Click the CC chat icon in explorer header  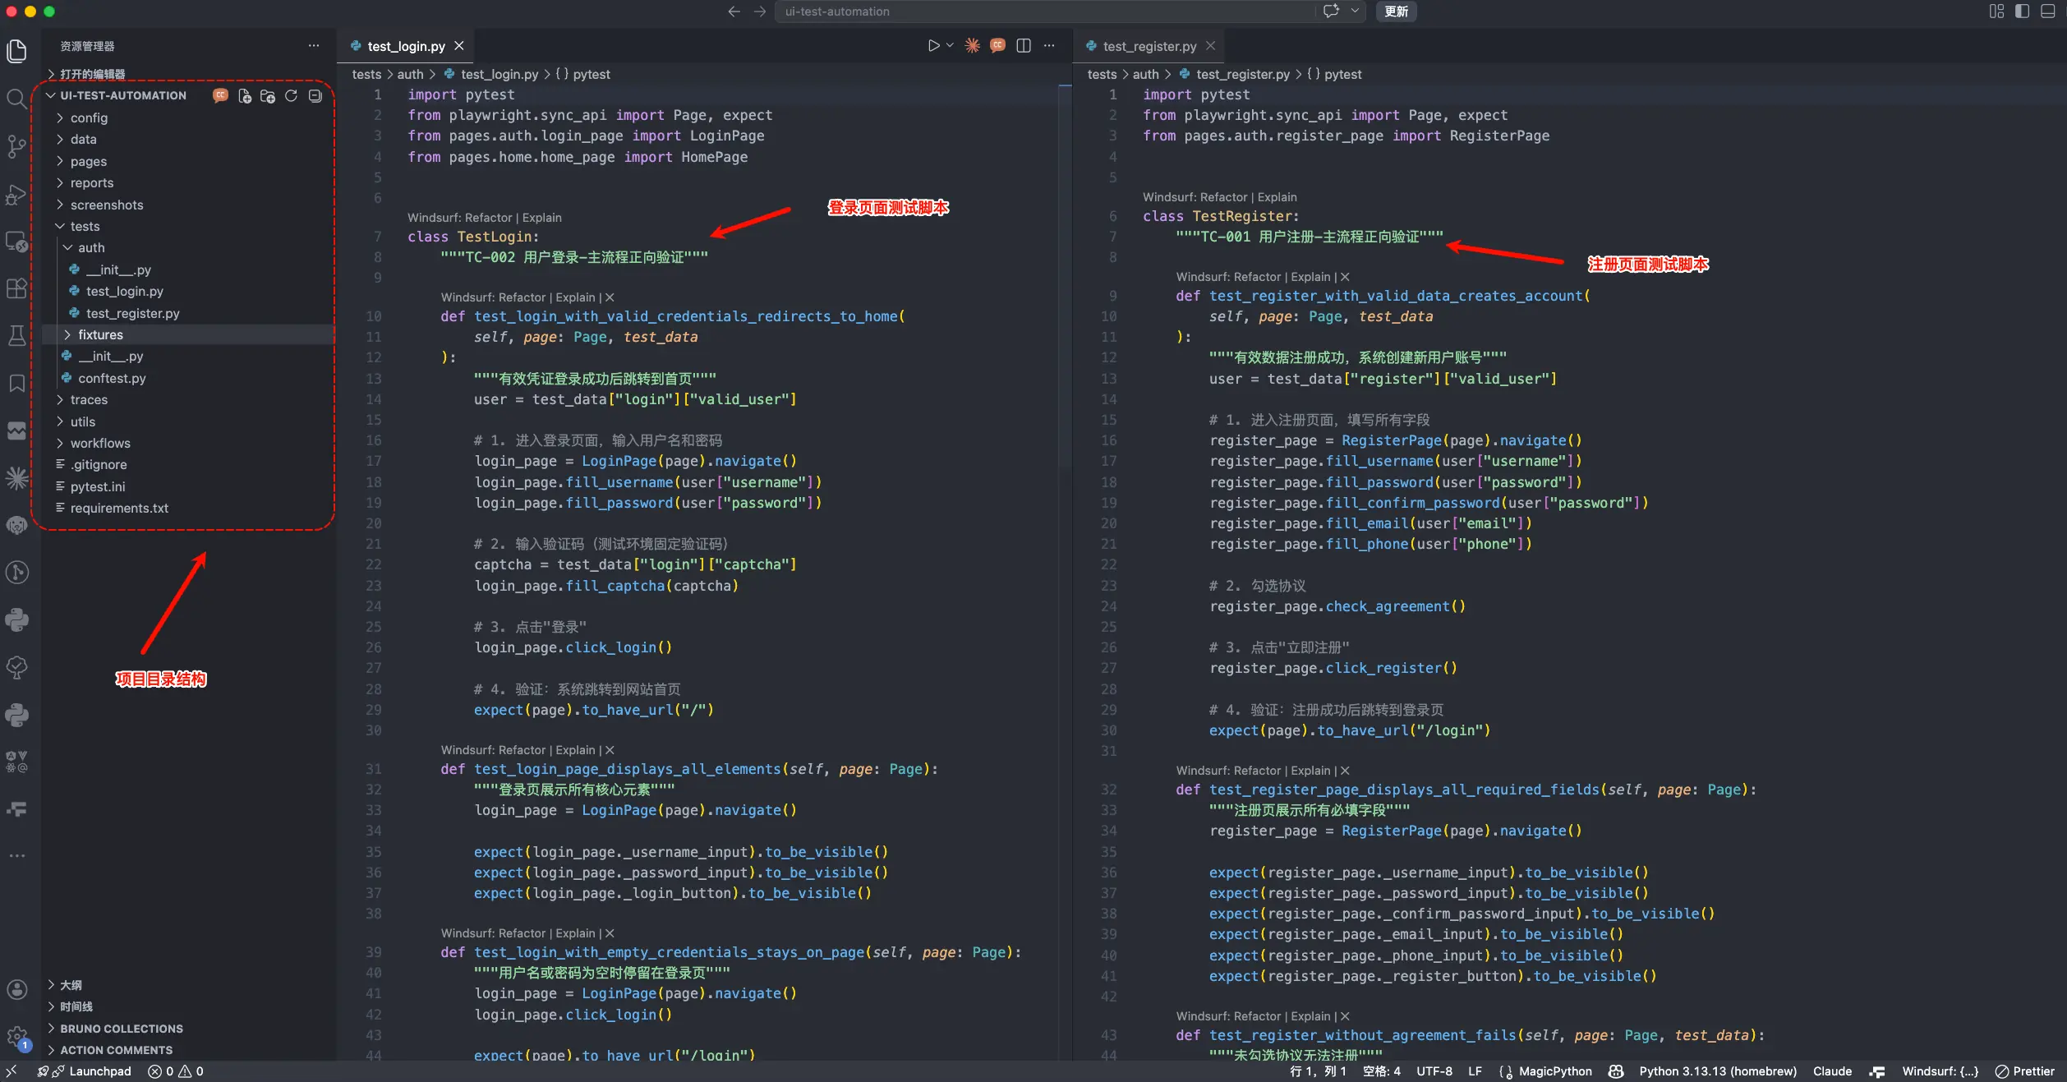tap(220, 95)
